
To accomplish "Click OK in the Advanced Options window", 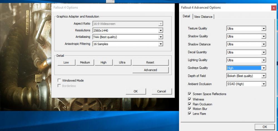I will [x=265, y=127].
